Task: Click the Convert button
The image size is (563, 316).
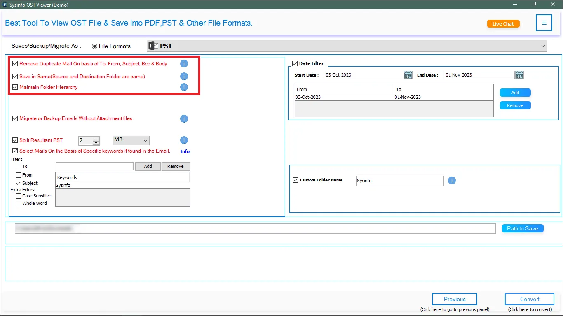Action: point(529,299)
